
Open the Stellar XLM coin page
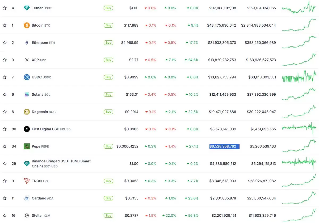coord(41,215)
